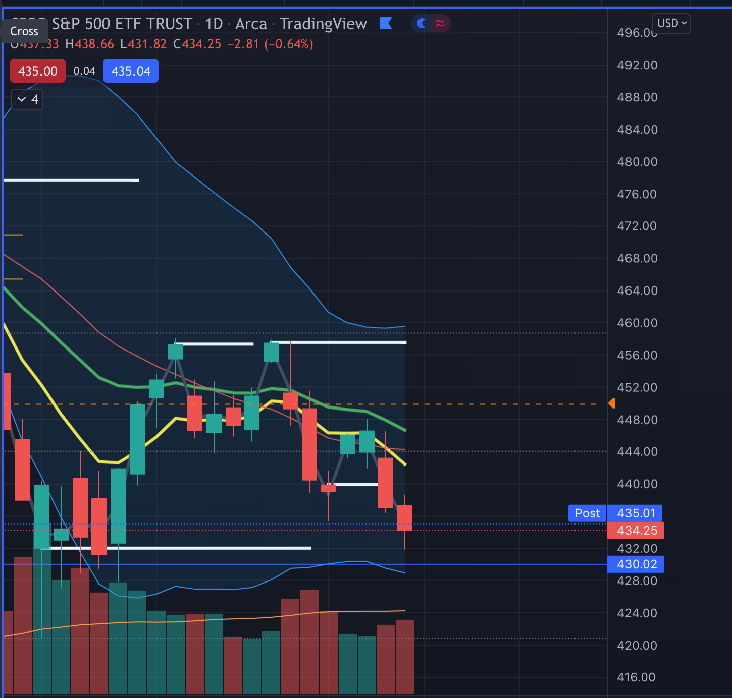
Task: Click the Post session label
Action: (587, 513)
